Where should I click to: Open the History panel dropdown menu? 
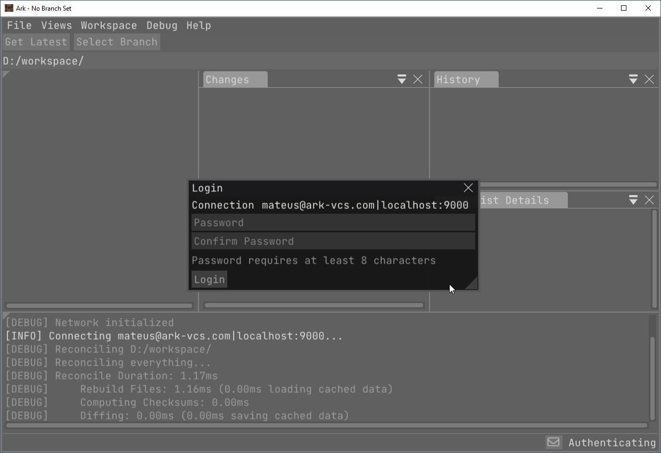tap(633, 80)
